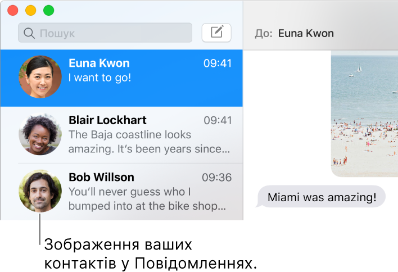Screen dimensions: 398x272
Task: Click the 09:41 timestamp for Blair Lockhart
Action: click(x=217, y=120)
